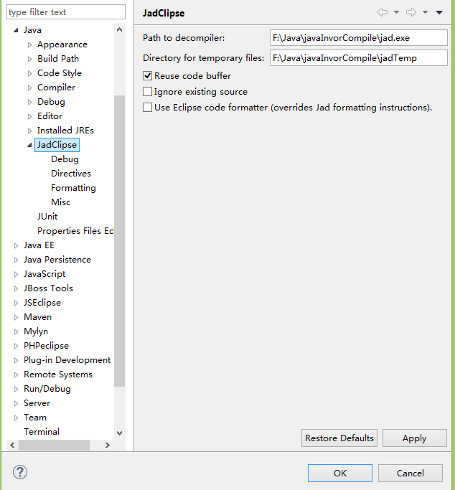Focus the type filter text field
The image size is (455, 490).
pos(66,12)
